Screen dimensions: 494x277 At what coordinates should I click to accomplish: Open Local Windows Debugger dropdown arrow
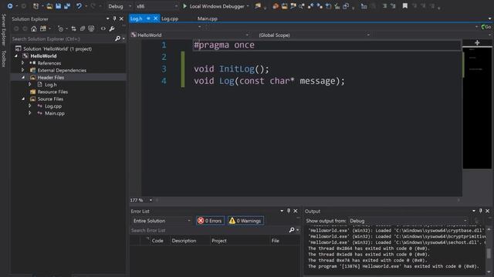pos(248,6)
